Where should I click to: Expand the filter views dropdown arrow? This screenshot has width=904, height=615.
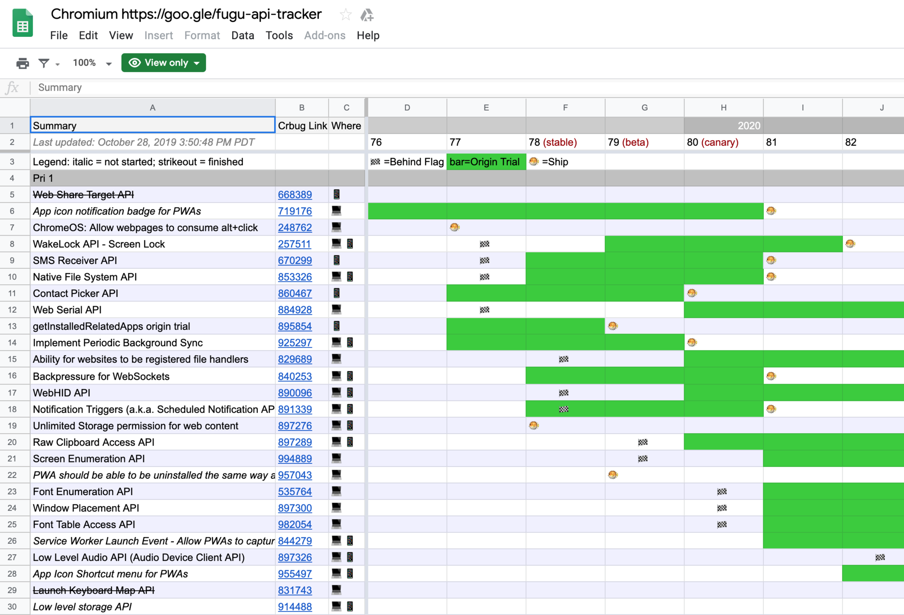point(57,64)
